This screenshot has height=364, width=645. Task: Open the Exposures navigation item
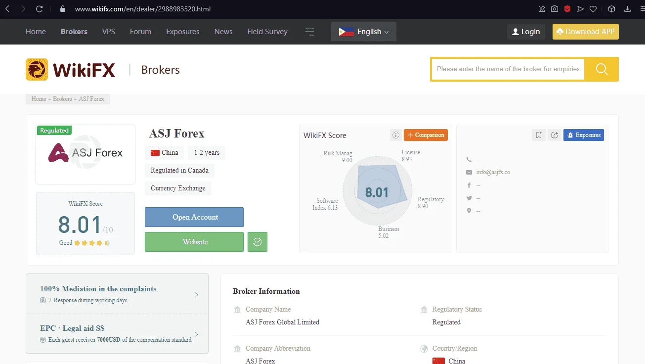(183, 32)
